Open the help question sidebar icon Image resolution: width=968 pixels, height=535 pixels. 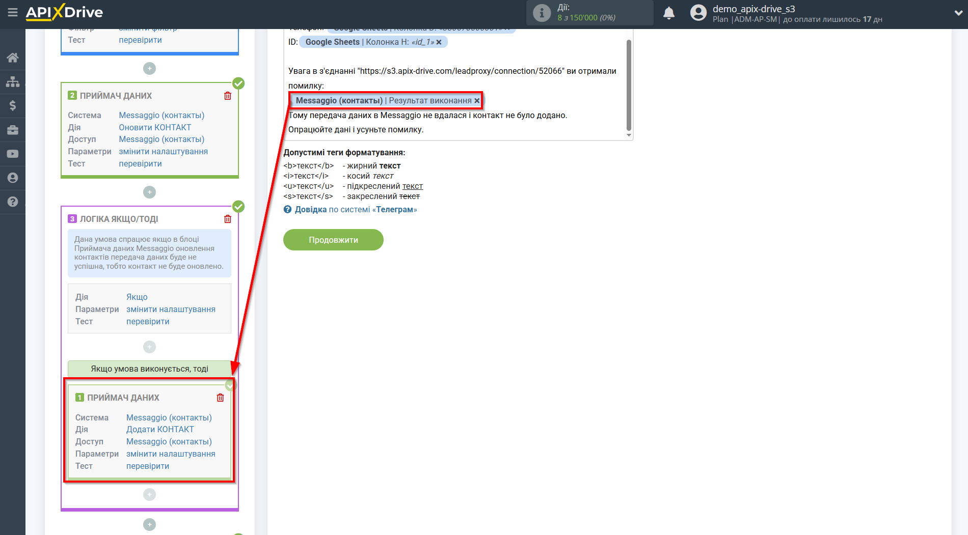13,202
